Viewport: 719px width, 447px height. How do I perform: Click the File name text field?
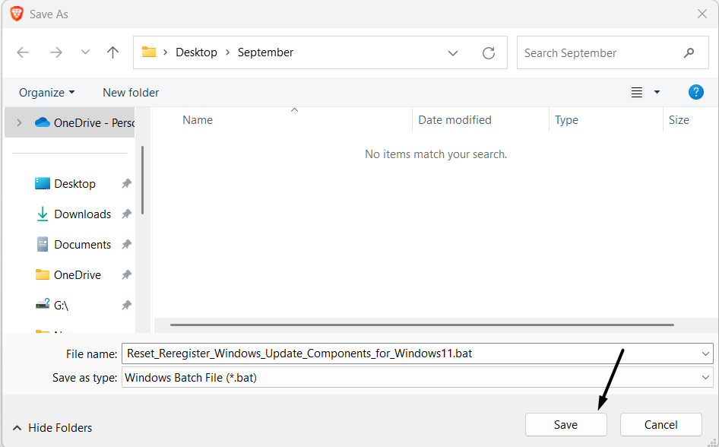tap(410, 353)
